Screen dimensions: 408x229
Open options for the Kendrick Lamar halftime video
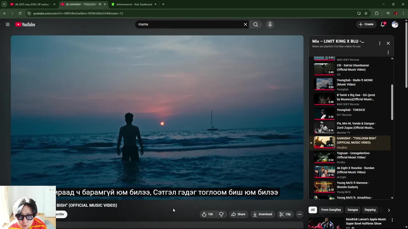click(392, 220)
